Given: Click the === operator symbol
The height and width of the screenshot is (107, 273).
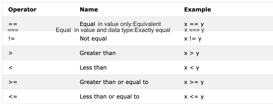Looking at the screenshot, I should click(13, 30).
